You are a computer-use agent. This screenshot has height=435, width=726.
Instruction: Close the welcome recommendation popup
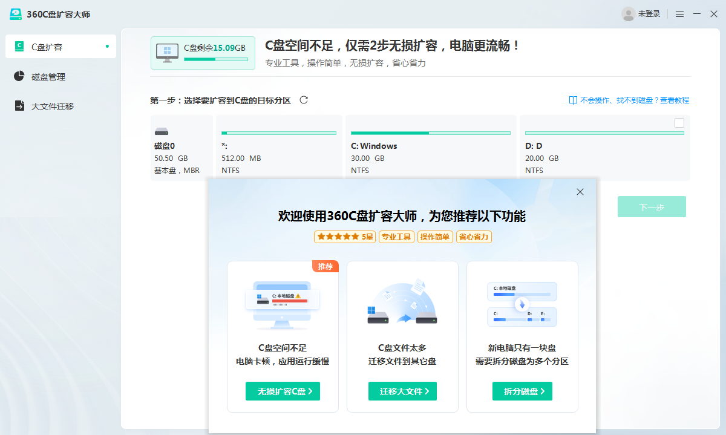tap(580, 192)
